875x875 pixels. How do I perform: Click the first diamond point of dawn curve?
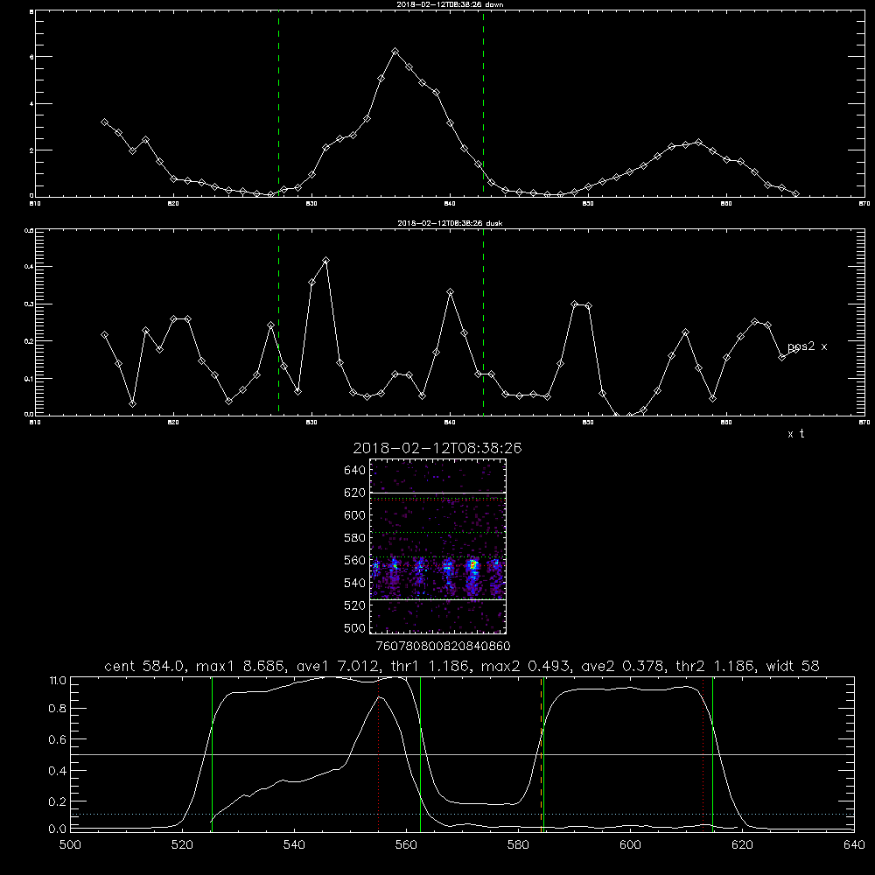[104, 122]
